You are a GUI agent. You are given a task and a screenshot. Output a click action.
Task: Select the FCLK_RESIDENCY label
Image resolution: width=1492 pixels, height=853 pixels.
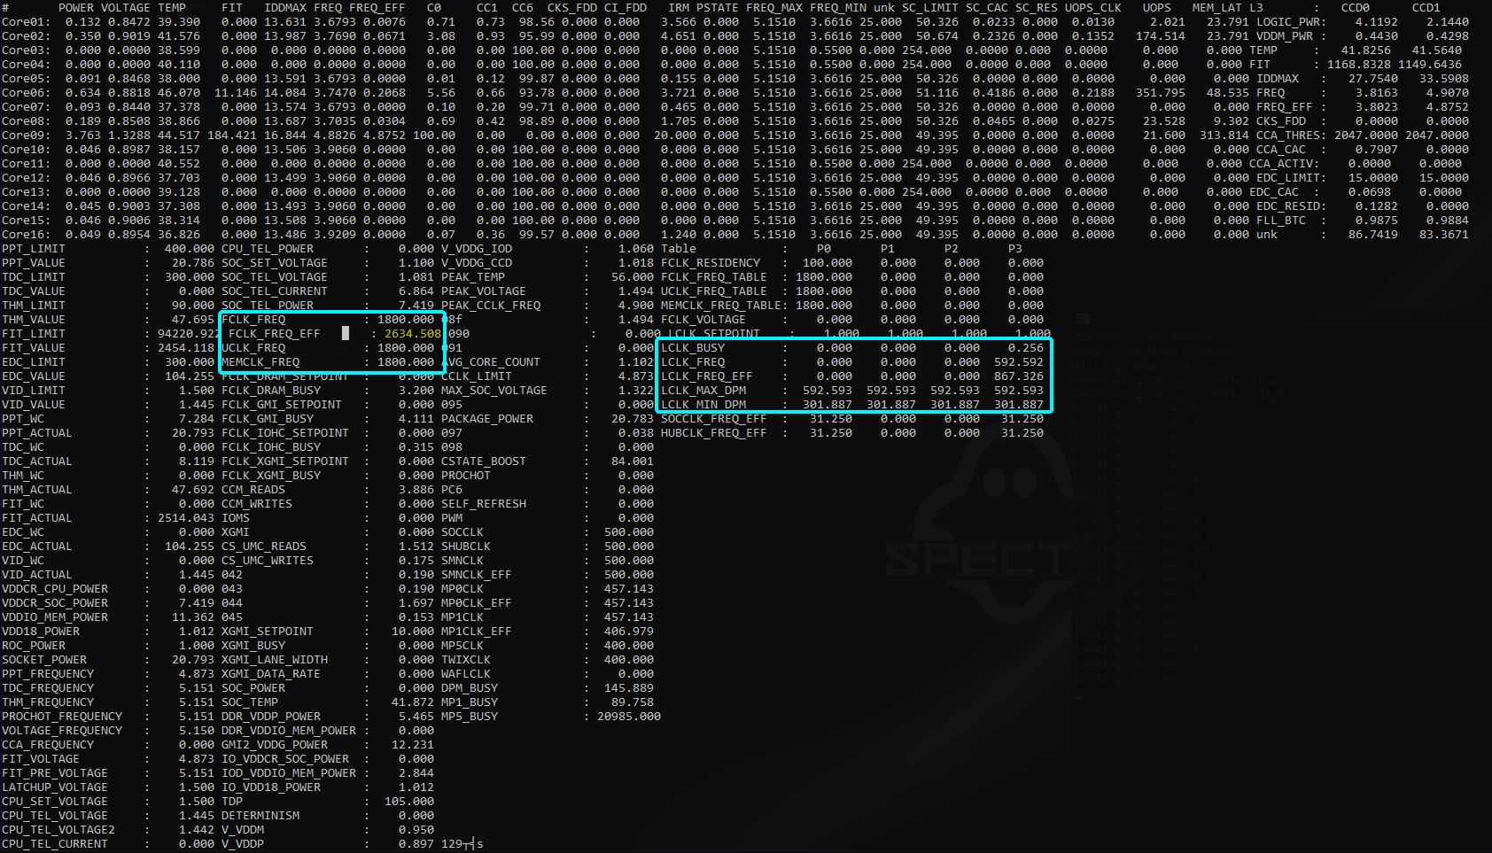(x=711, y=263)
